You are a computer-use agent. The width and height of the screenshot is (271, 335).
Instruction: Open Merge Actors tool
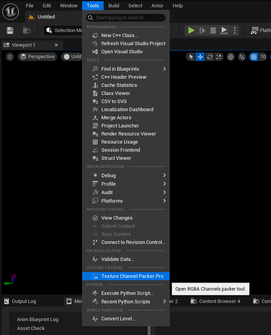[126, 118]
